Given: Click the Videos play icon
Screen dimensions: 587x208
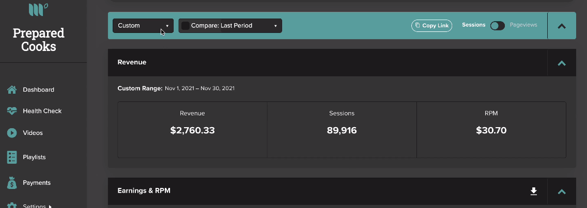Looking at the screenshot, I should point(12,133).
